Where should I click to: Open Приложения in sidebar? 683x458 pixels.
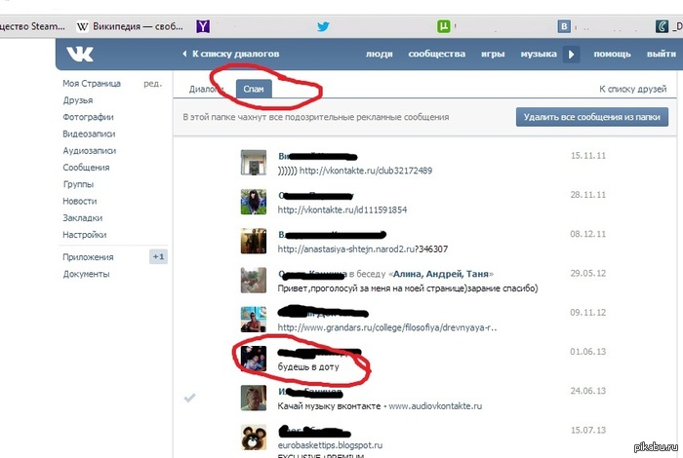pos(88,257)
